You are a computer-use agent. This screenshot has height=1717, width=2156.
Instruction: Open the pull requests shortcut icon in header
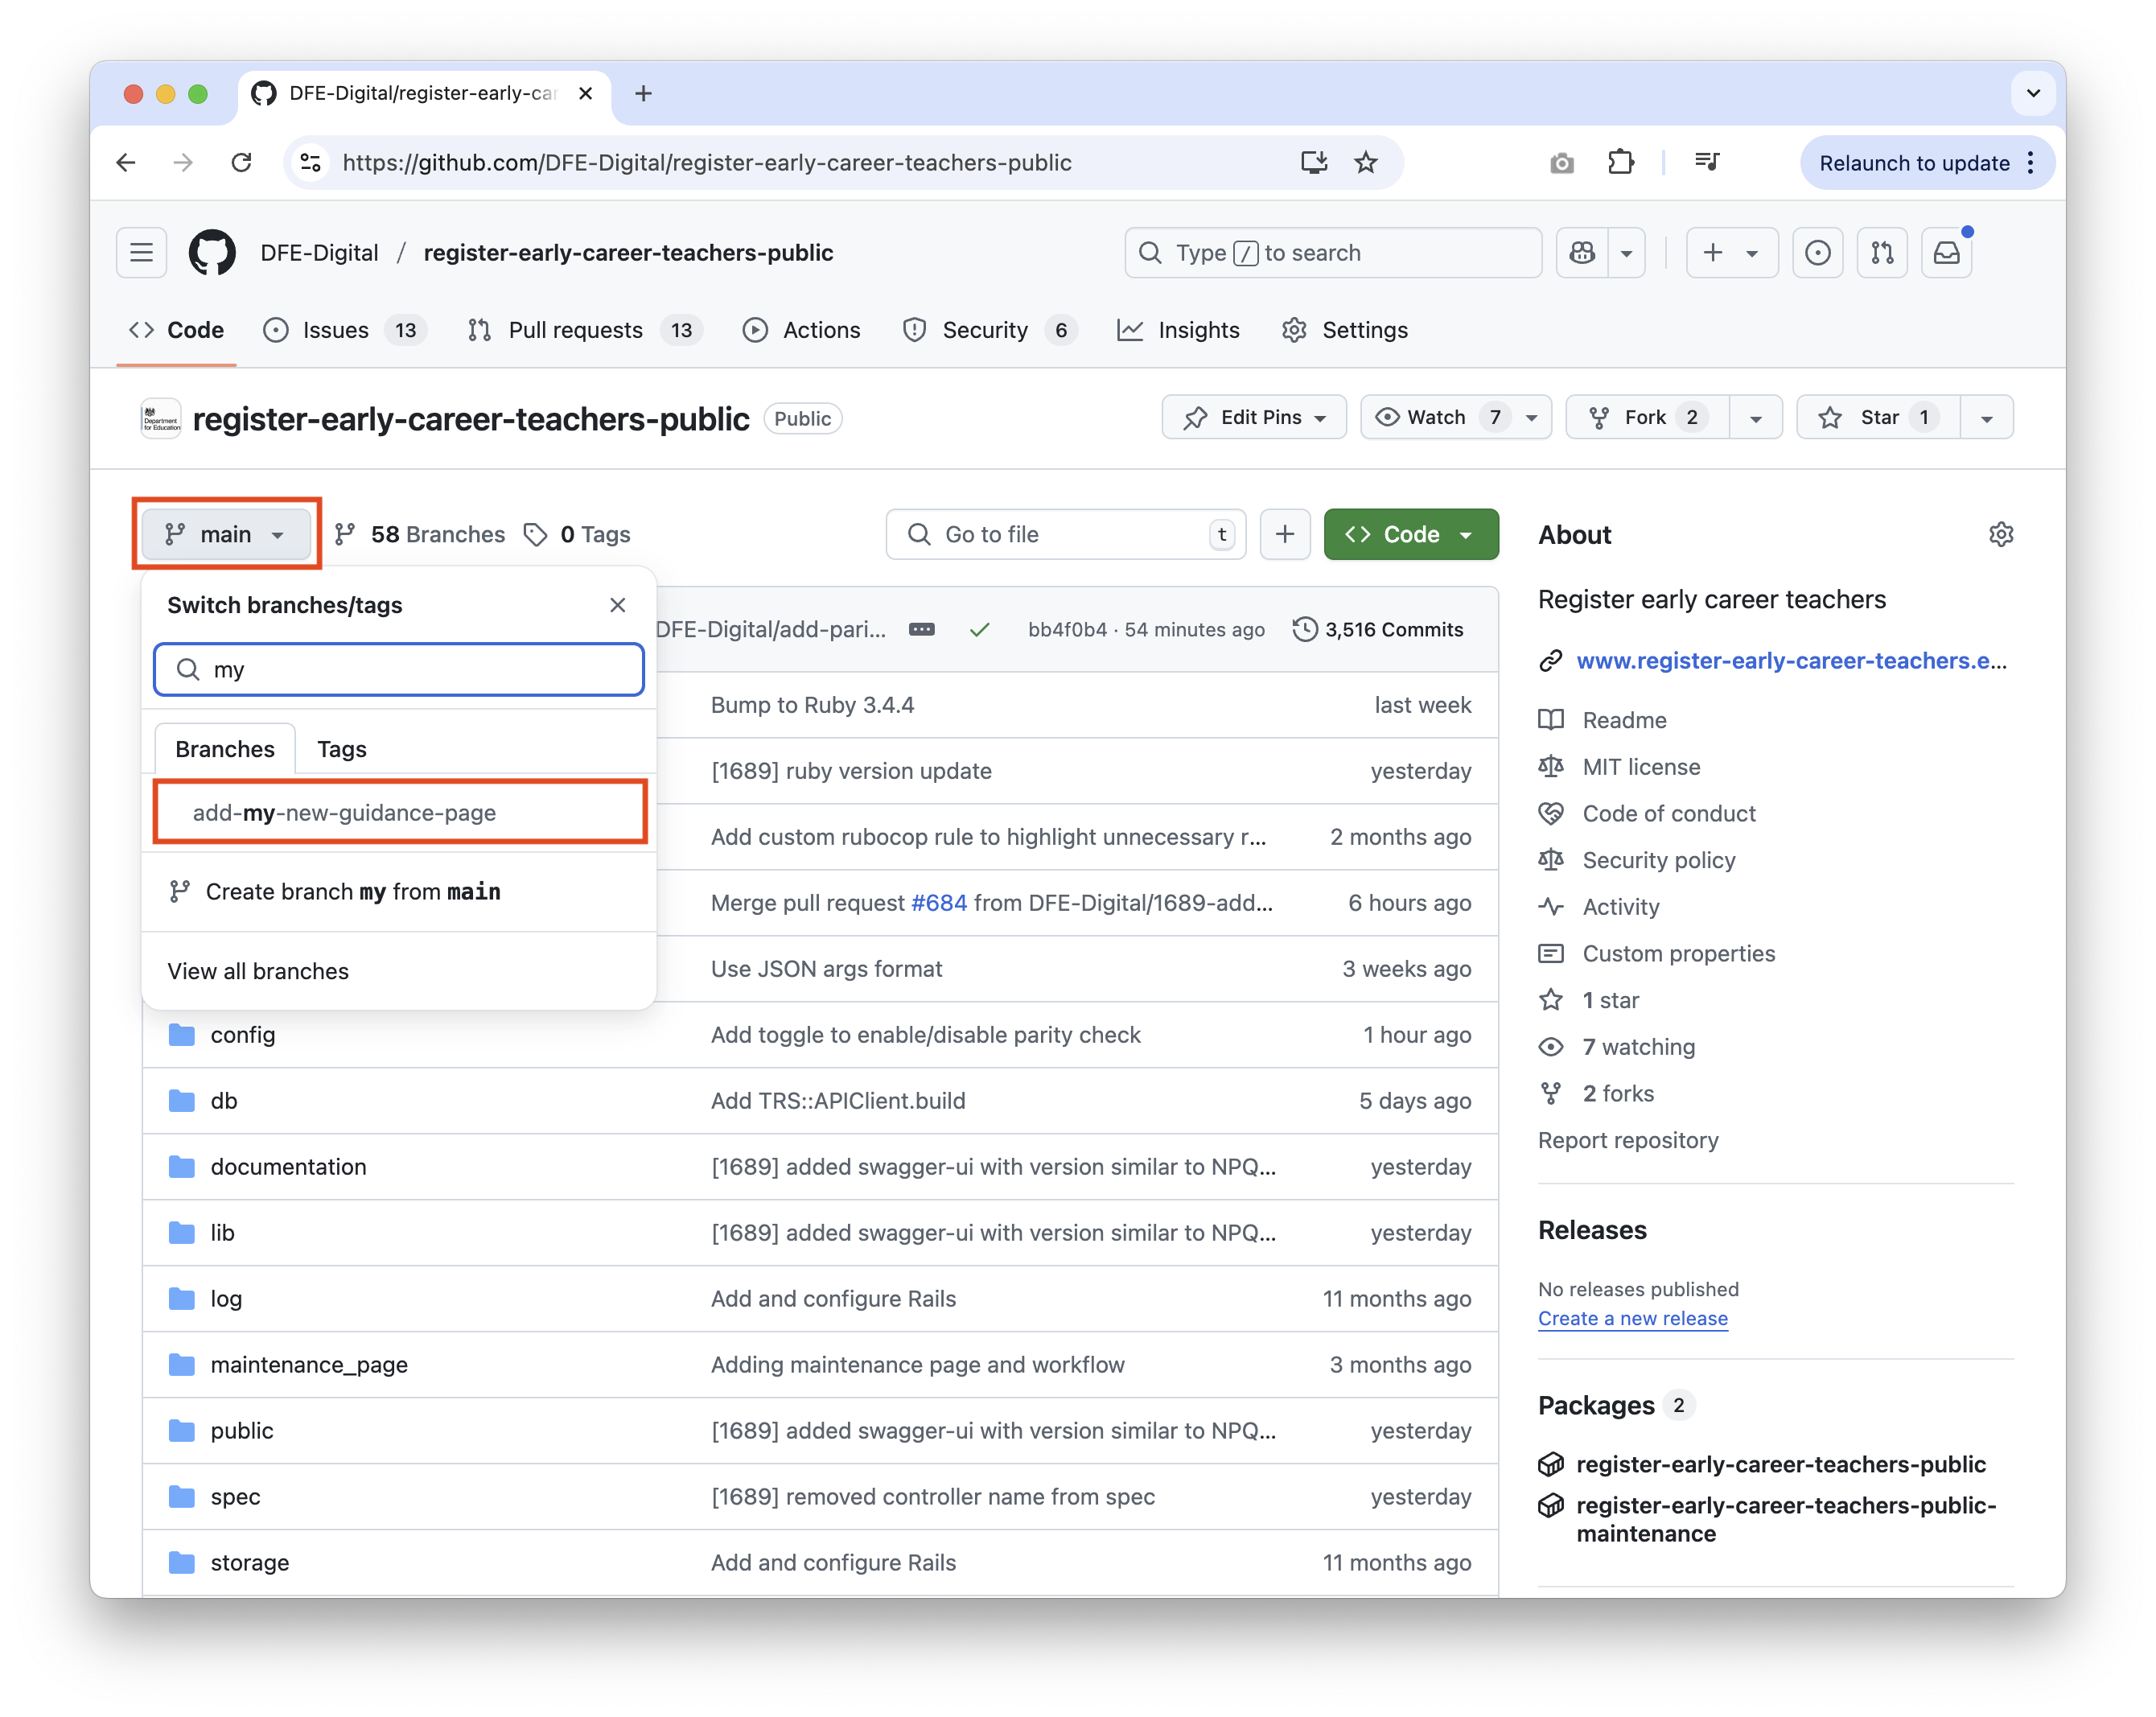(x=1882, y=252)
